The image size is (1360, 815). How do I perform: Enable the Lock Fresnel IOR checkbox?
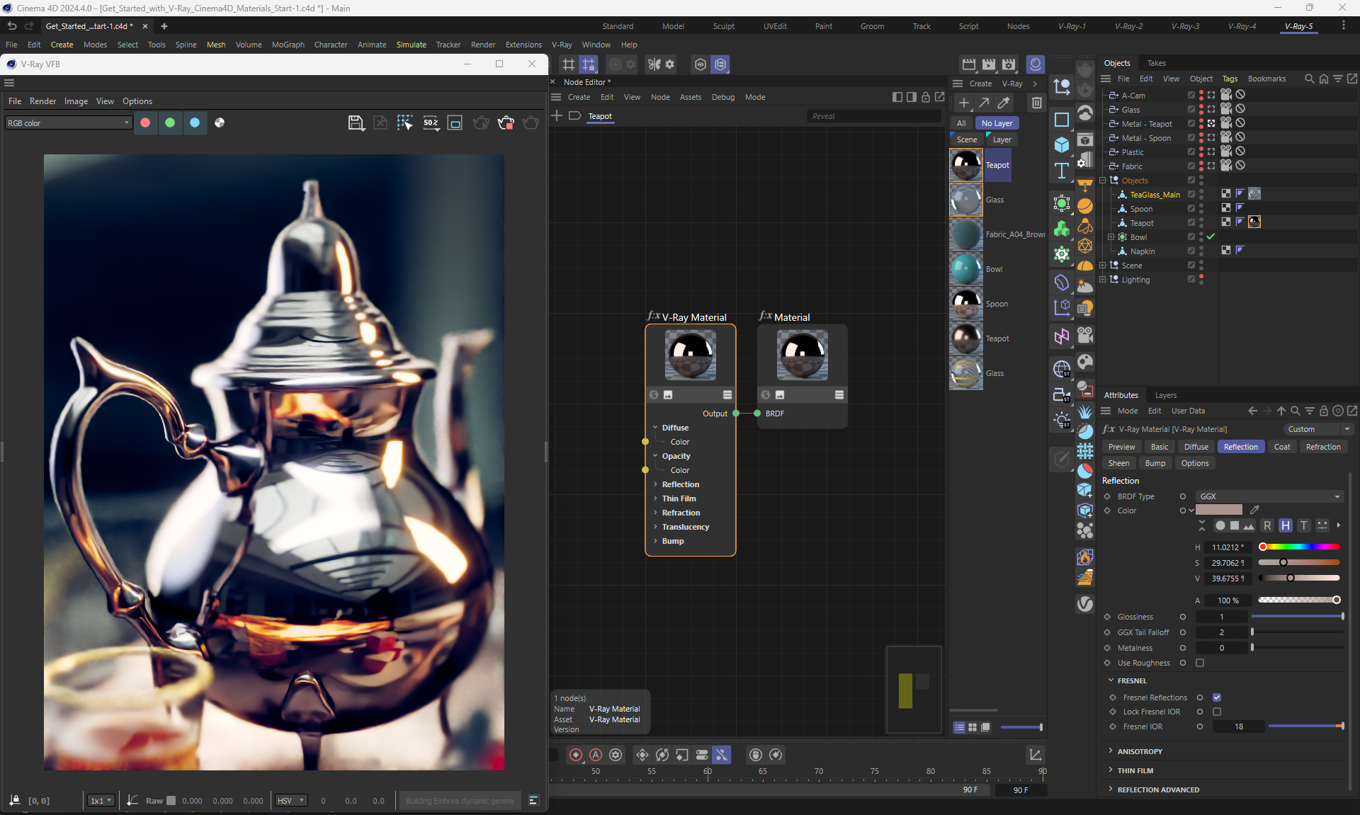coord(1217,712)
